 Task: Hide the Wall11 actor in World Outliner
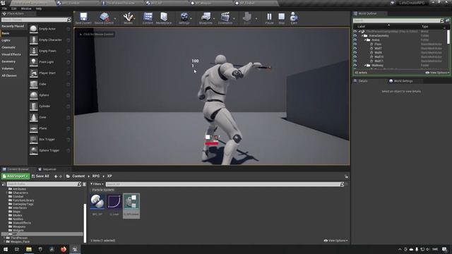355,61
